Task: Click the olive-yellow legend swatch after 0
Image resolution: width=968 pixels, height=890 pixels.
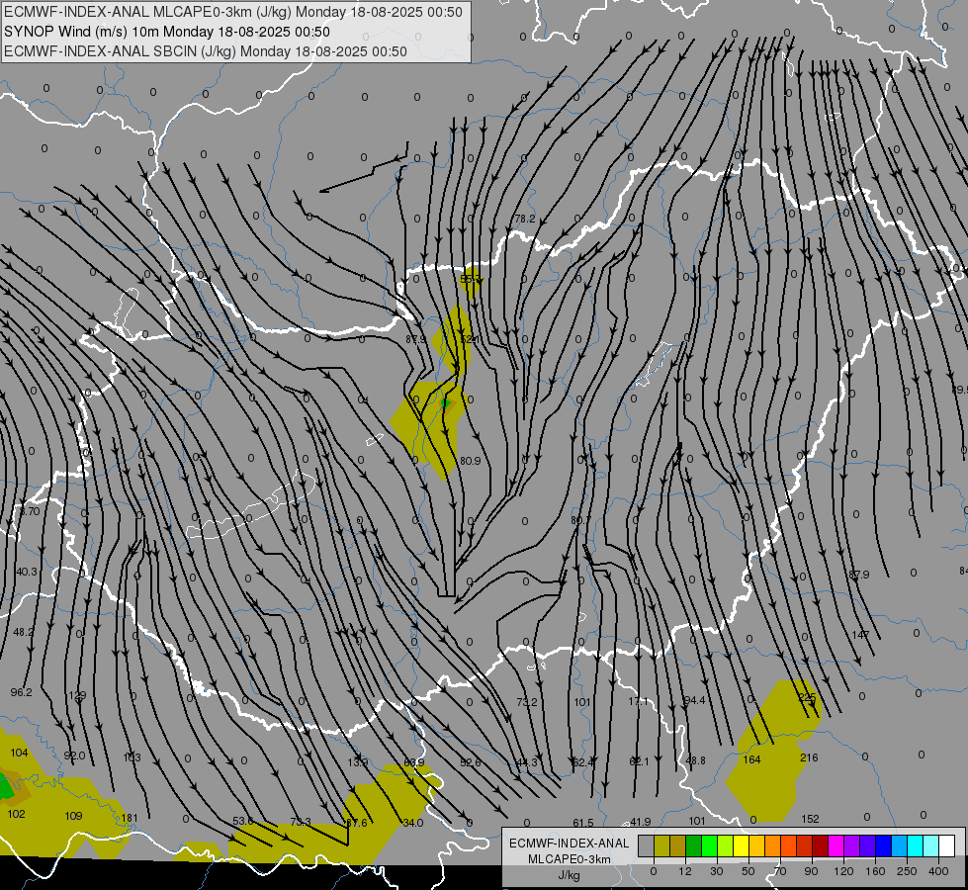Action: [x=661, y=846]
